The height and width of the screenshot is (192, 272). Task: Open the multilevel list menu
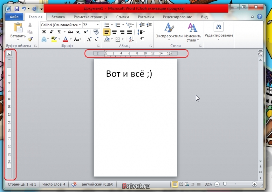[x=130, y=25]
